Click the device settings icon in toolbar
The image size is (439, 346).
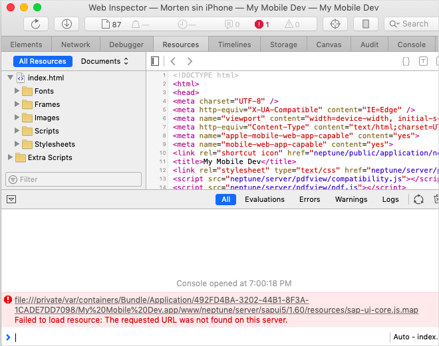point(365,24)
